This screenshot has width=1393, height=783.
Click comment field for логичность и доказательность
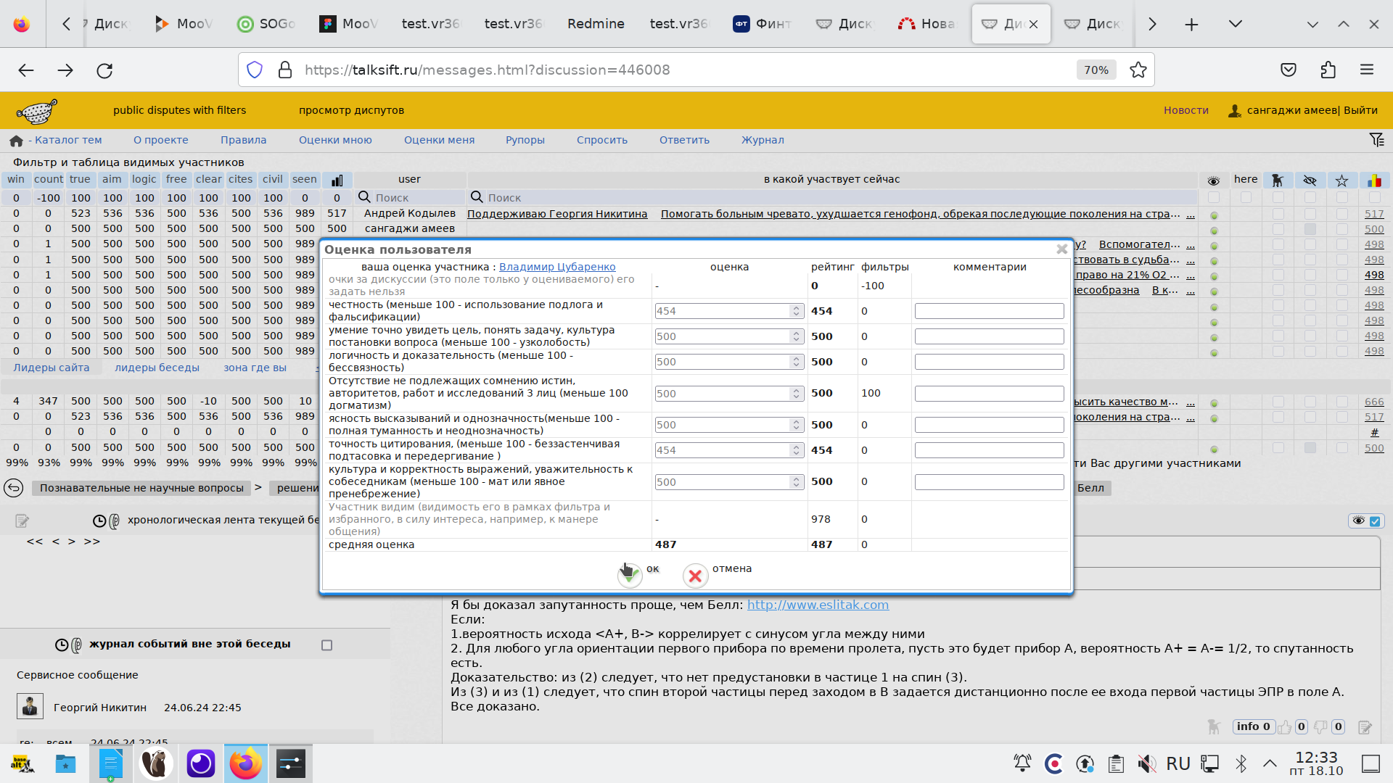(989, 362)
